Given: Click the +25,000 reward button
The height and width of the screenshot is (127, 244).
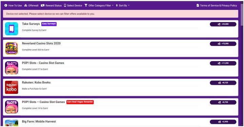Looking at the screenshot, I should pos(223,24).
